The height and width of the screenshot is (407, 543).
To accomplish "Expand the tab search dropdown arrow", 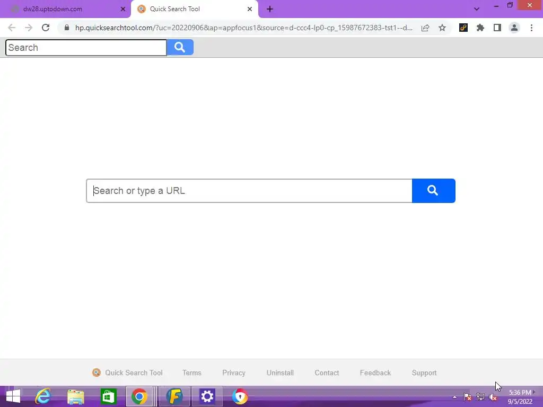I will click(477, 9).
